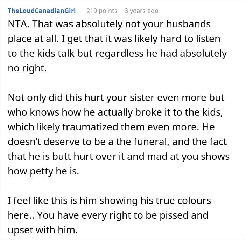
Task: Click the final line upset with him
Action: click(x=43, y=230)
